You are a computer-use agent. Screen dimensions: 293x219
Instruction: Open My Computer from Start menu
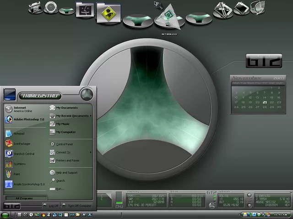[x=65, y=132]
